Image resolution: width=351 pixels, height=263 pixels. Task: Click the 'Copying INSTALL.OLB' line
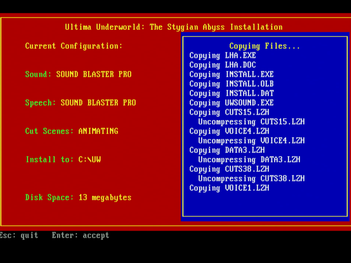pos(232,84)
